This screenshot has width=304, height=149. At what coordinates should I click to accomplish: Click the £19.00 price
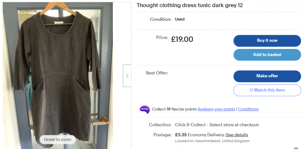click(182, 39)
